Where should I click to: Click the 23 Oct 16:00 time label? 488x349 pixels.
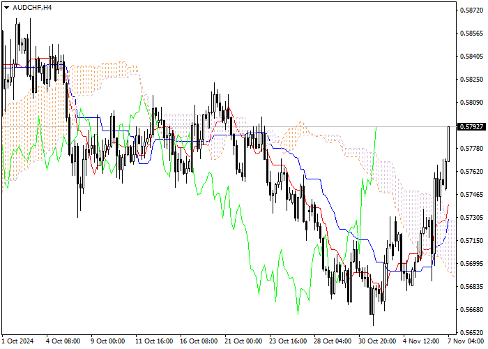coord(288,341)
